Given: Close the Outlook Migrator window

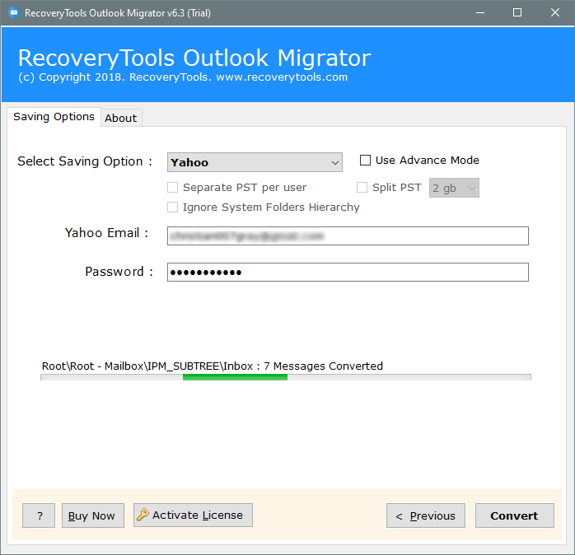Looking at the screenshot, I should click(x=555, y=13).
